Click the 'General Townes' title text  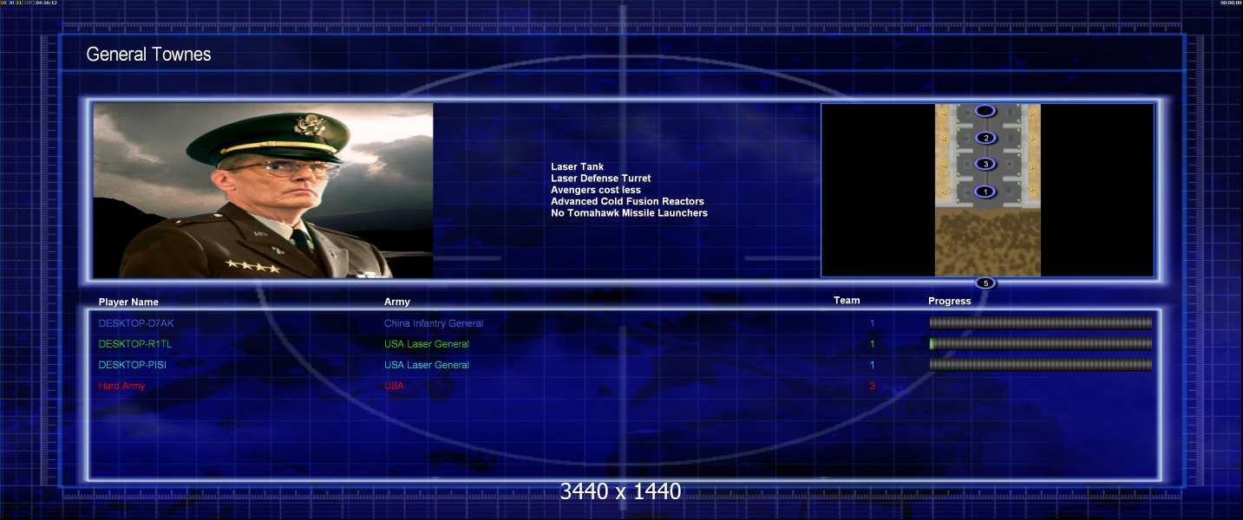tap(148, 55)
